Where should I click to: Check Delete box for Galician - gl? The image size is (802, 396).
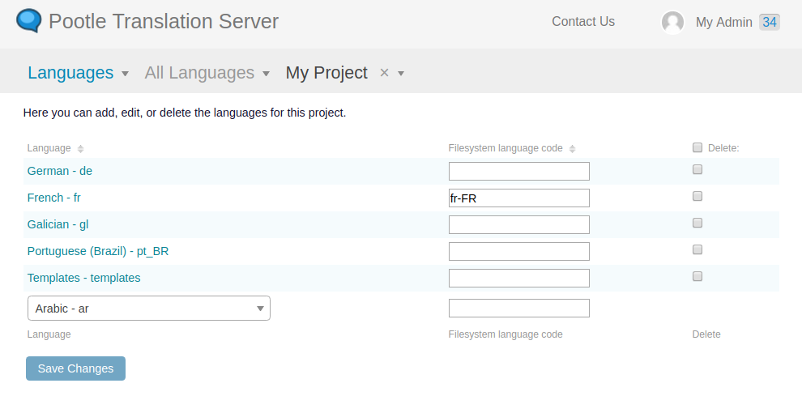coord(697,223)
